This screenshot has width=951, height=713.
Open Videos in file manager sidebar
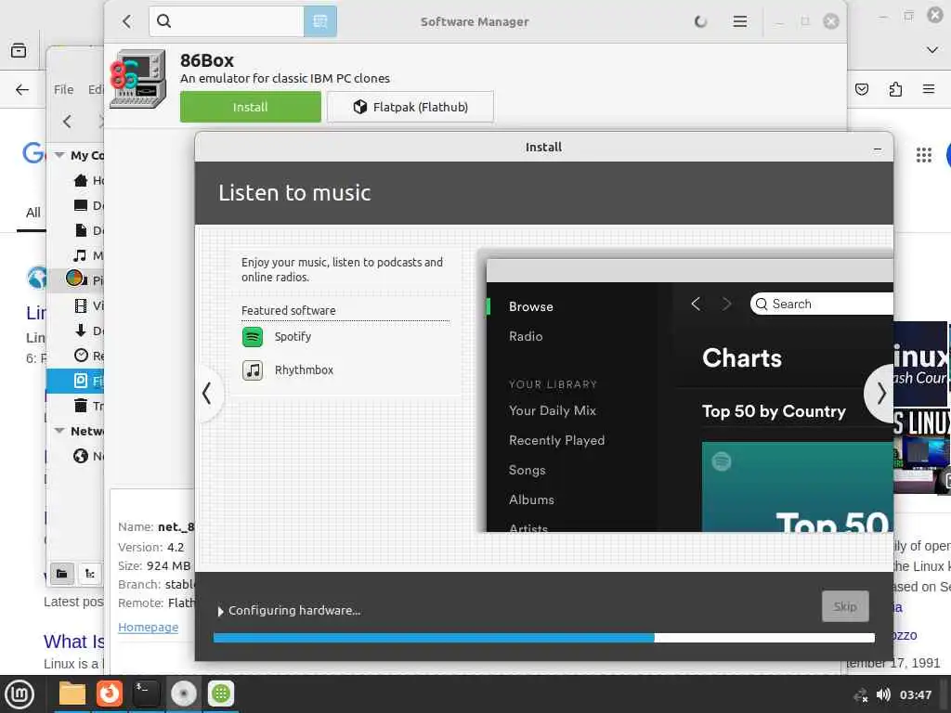point(87,305)
